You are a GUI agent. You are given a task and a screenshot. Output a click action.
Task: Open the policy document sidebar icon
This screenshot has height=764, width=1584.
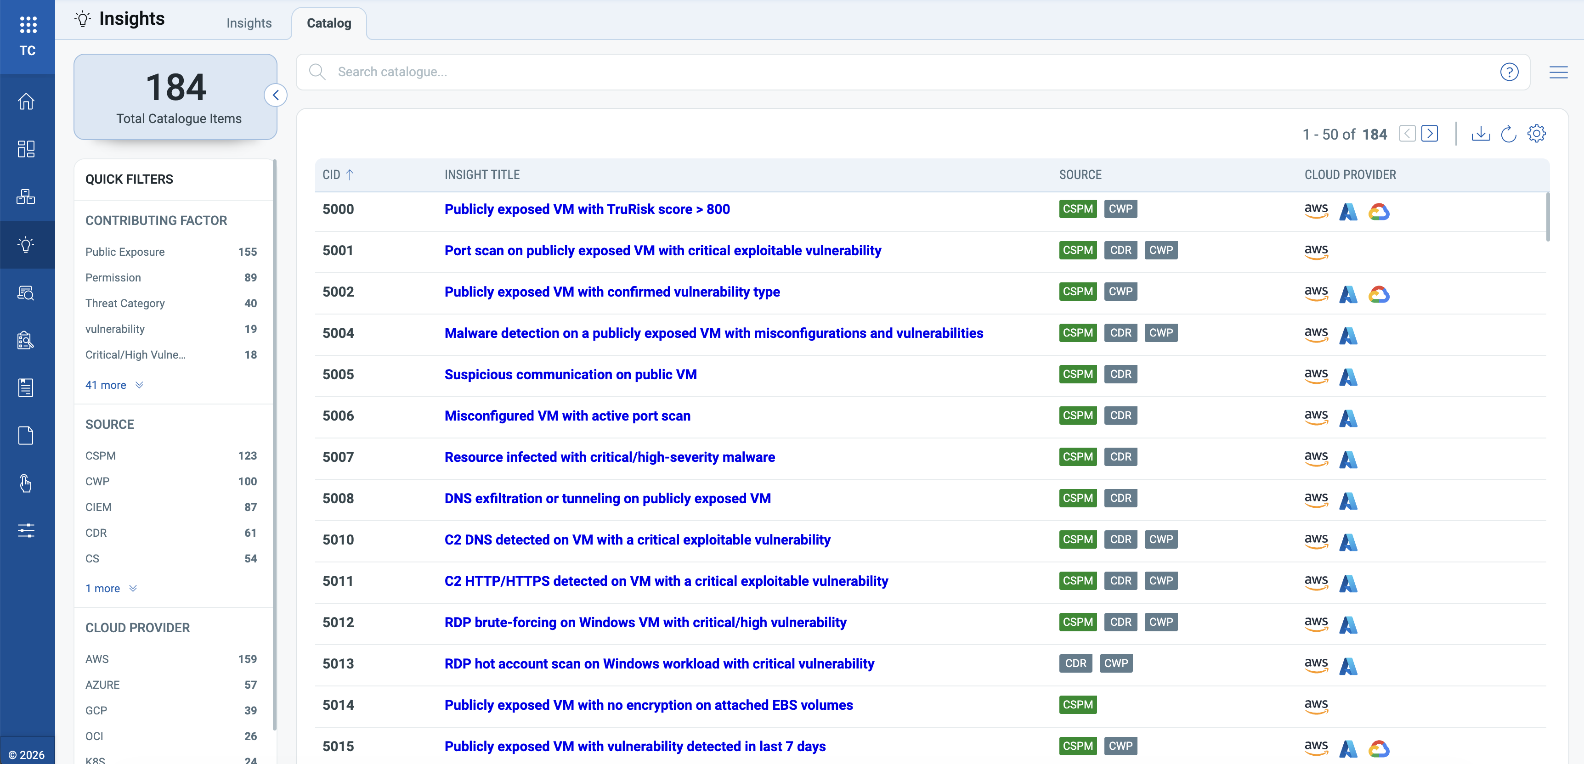tap(26, 388)
